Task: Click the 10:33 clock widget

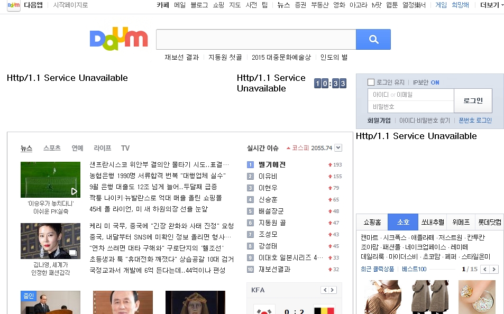Action: point(330,84)
